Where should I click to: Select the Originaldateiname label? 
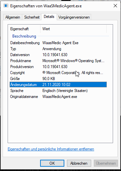pos(24,97)
